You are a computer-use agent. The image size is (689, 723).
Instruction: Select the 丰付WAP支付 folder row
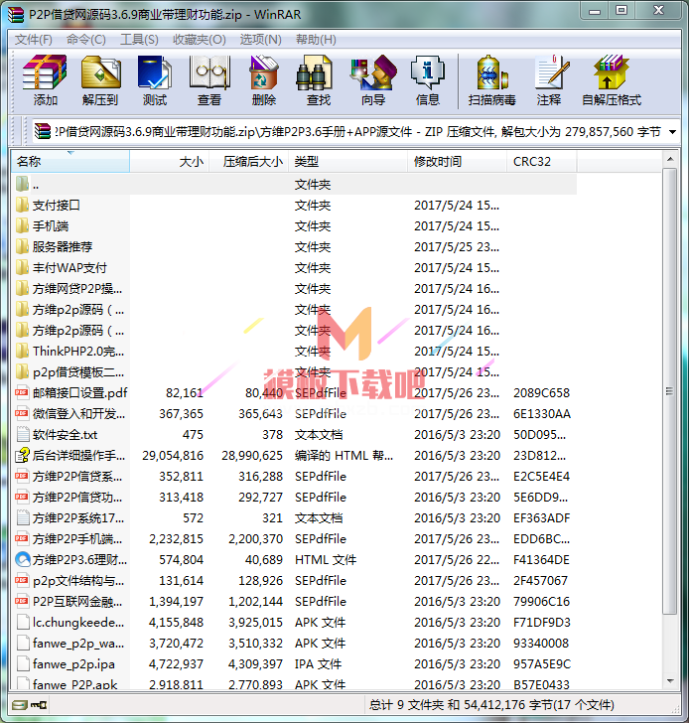point(294,267)
